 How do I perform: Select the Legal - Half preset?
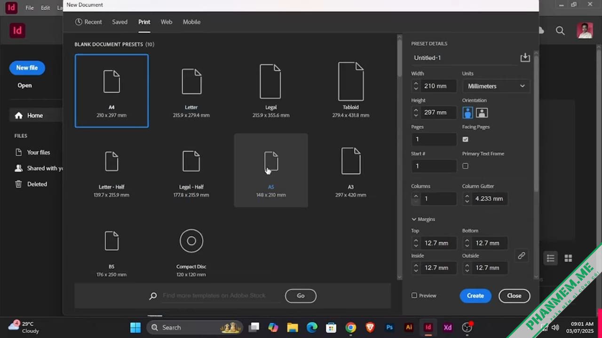point(191,170)
